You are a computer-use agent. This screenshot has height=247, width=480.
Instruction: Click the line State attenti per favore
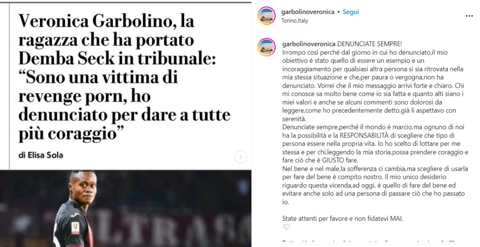click(343, 219)
